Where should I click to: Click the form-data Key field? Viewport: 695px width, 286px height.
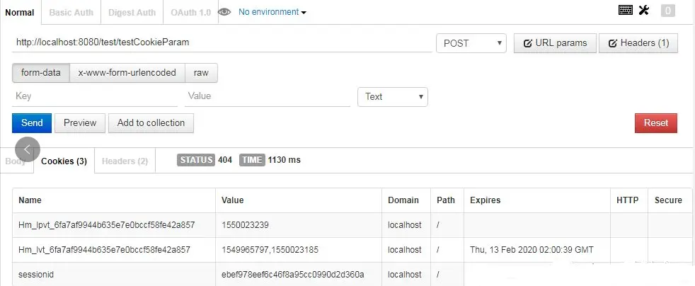[x=96, y=96]
